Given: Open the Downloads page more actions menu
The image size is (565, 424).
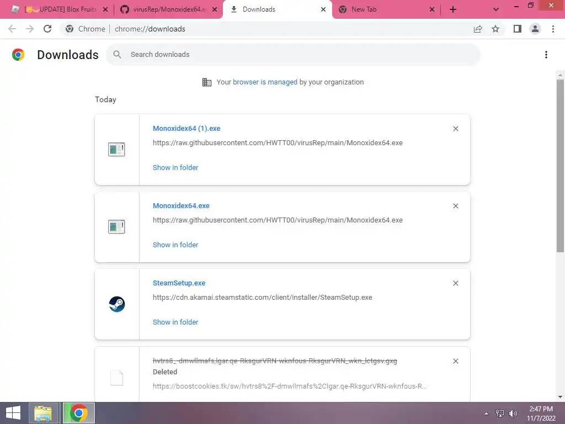Looking at the screenshot, I should (546, 55).
